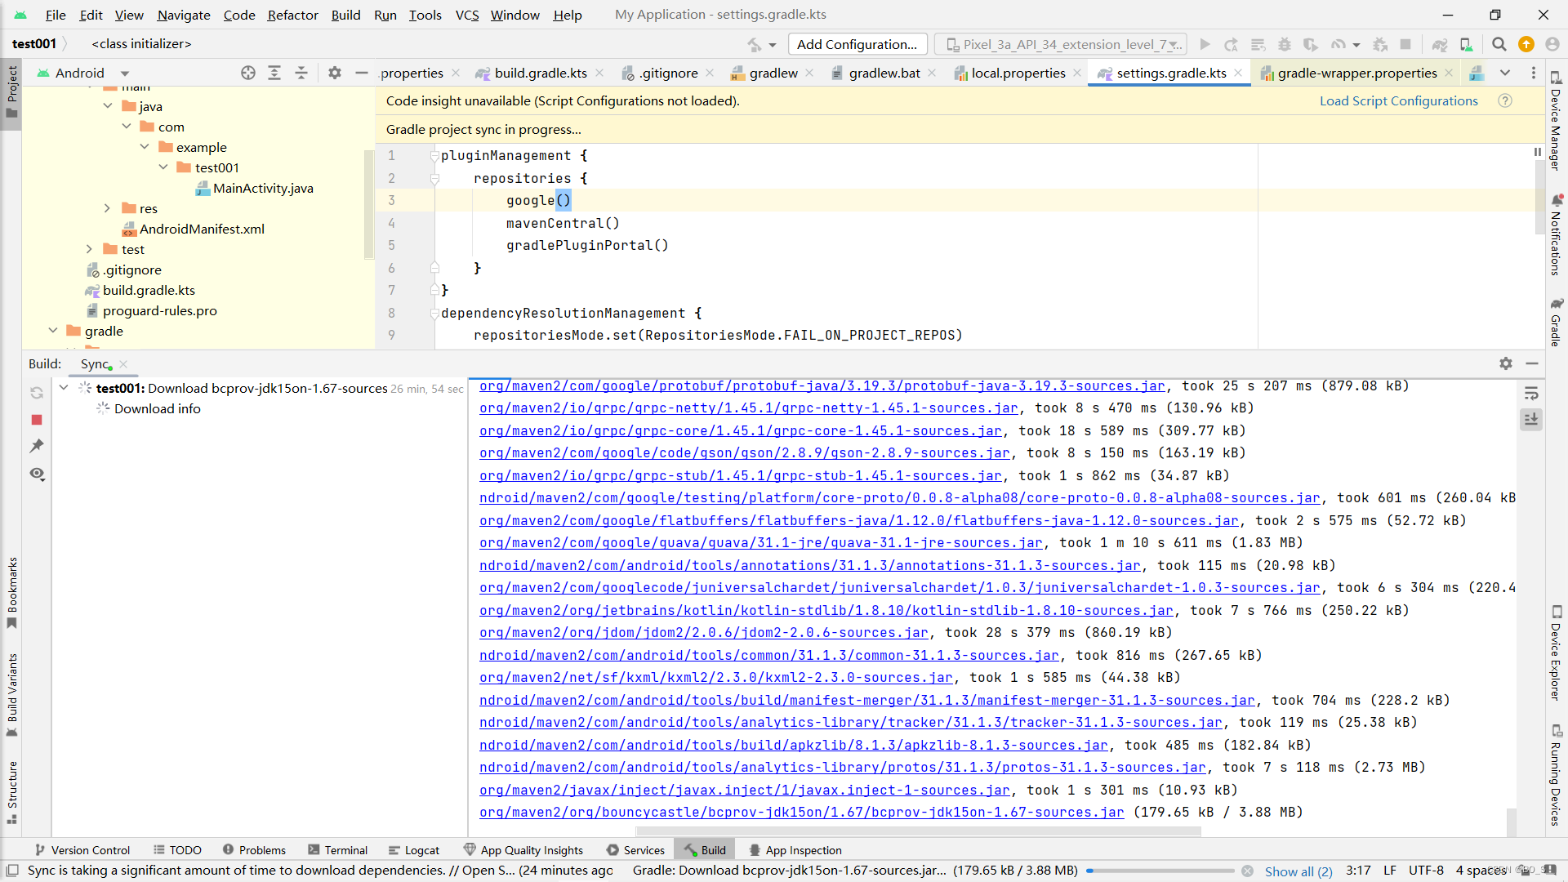Viewport: 1568px width, 882px height.
Task: Click the Search Everywhere magnifier icon
Action: pyautogui.click(x=1499, y=44)
